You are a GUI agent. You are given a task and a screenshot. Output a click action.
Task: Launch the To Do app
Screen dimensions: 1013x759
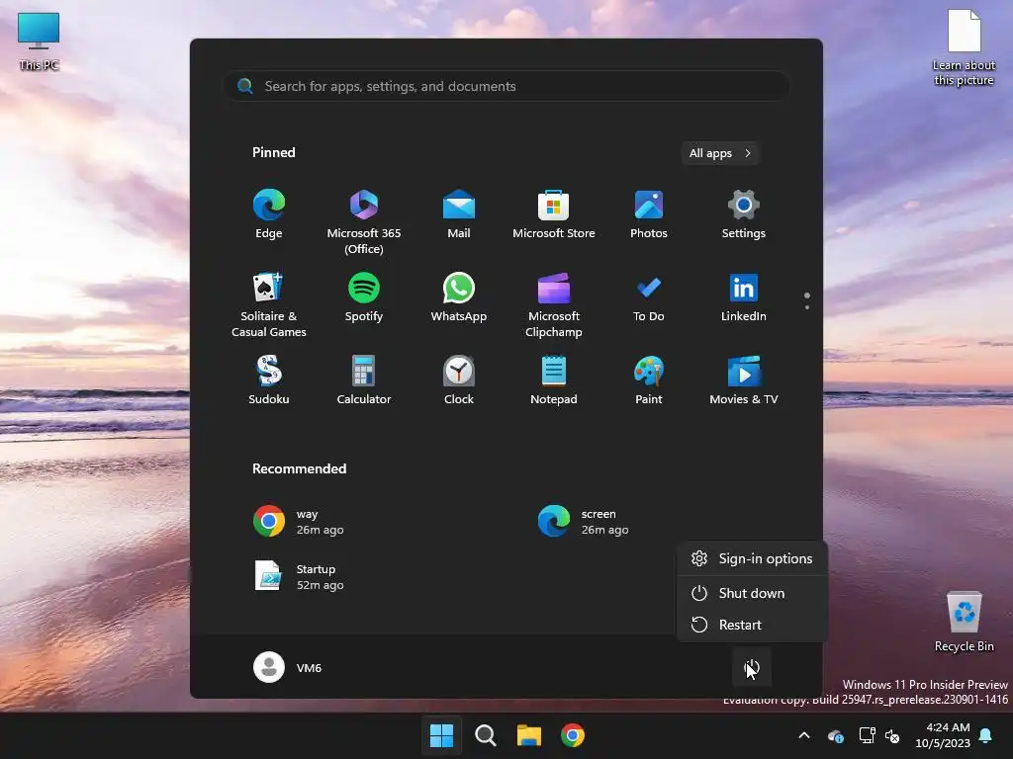(x=649, y=297)
